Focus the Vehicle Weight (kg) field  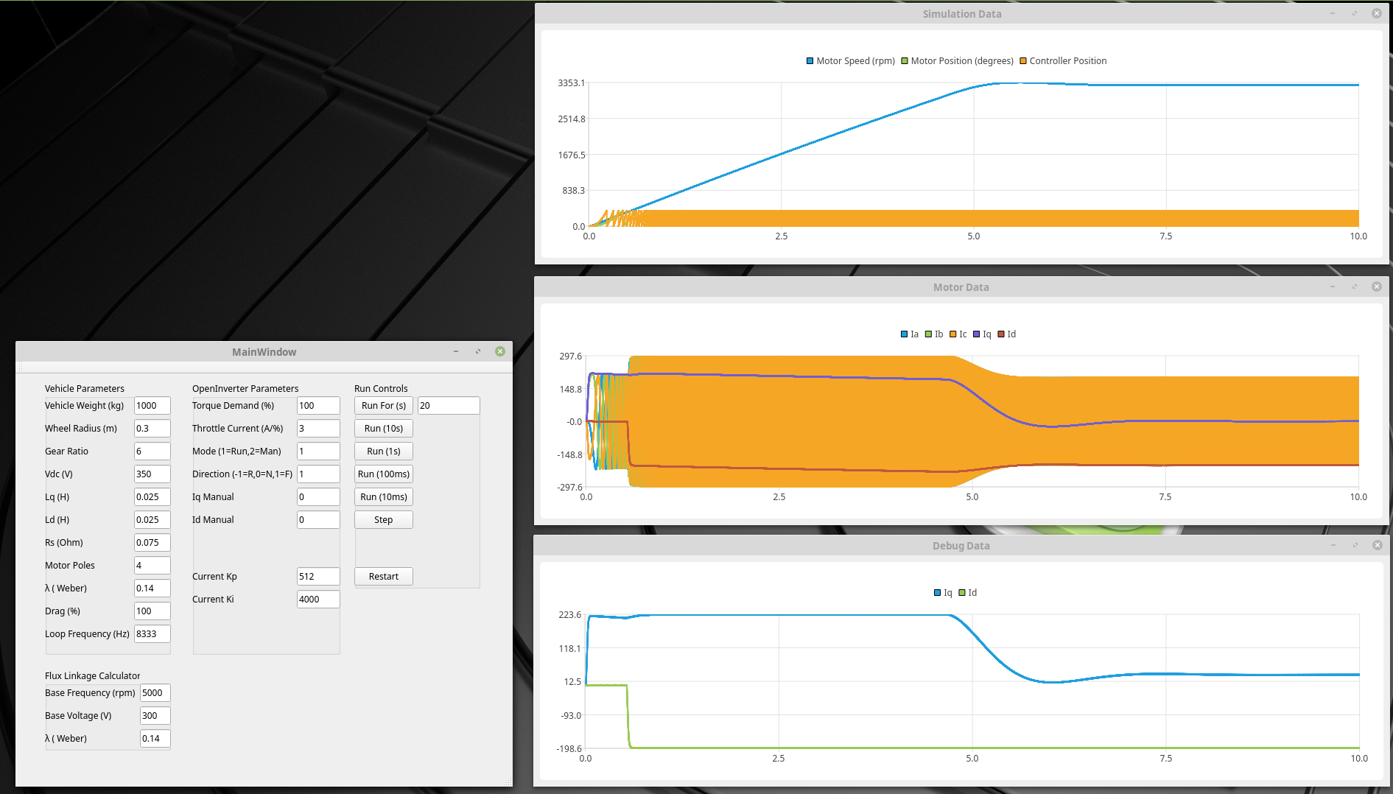(152, 406)
